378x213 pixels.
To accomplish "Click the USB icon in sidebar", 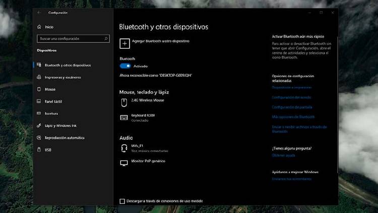I will point(39,150).
